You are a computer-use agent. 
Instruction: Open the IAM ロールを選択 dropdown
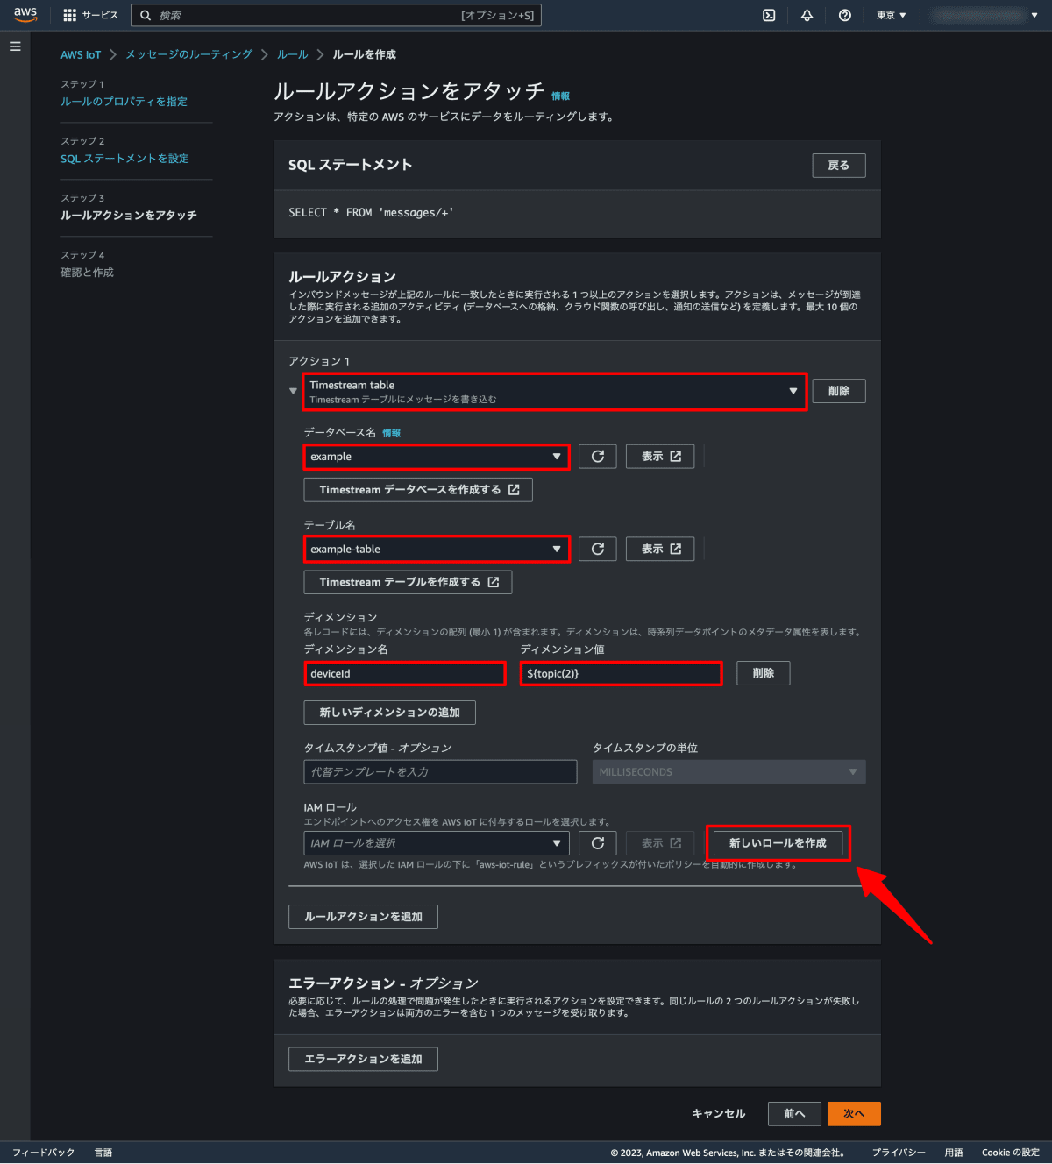[437, 843]
